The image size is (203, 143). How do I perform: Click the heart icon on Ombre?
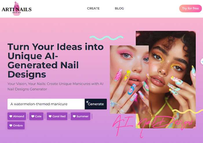point(11,125)
